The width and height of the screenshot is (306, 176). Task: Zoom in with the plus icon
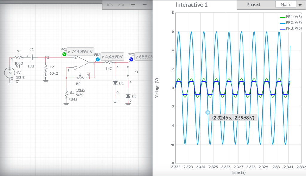pos(133,5)
